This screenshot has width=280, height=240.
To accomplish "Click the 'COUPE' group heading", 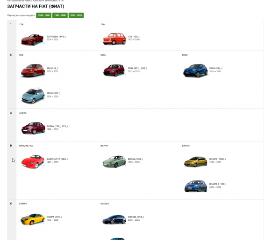I will (x=23, y=204).
